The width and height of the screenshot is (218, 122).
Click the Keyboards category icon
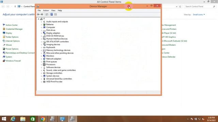44,47
